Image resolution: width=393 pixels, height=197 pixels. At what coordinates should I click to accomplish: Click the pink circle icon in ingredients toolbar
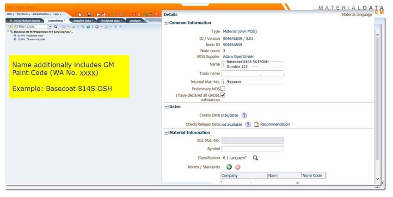pyautogui.click(x=64, y=27)
